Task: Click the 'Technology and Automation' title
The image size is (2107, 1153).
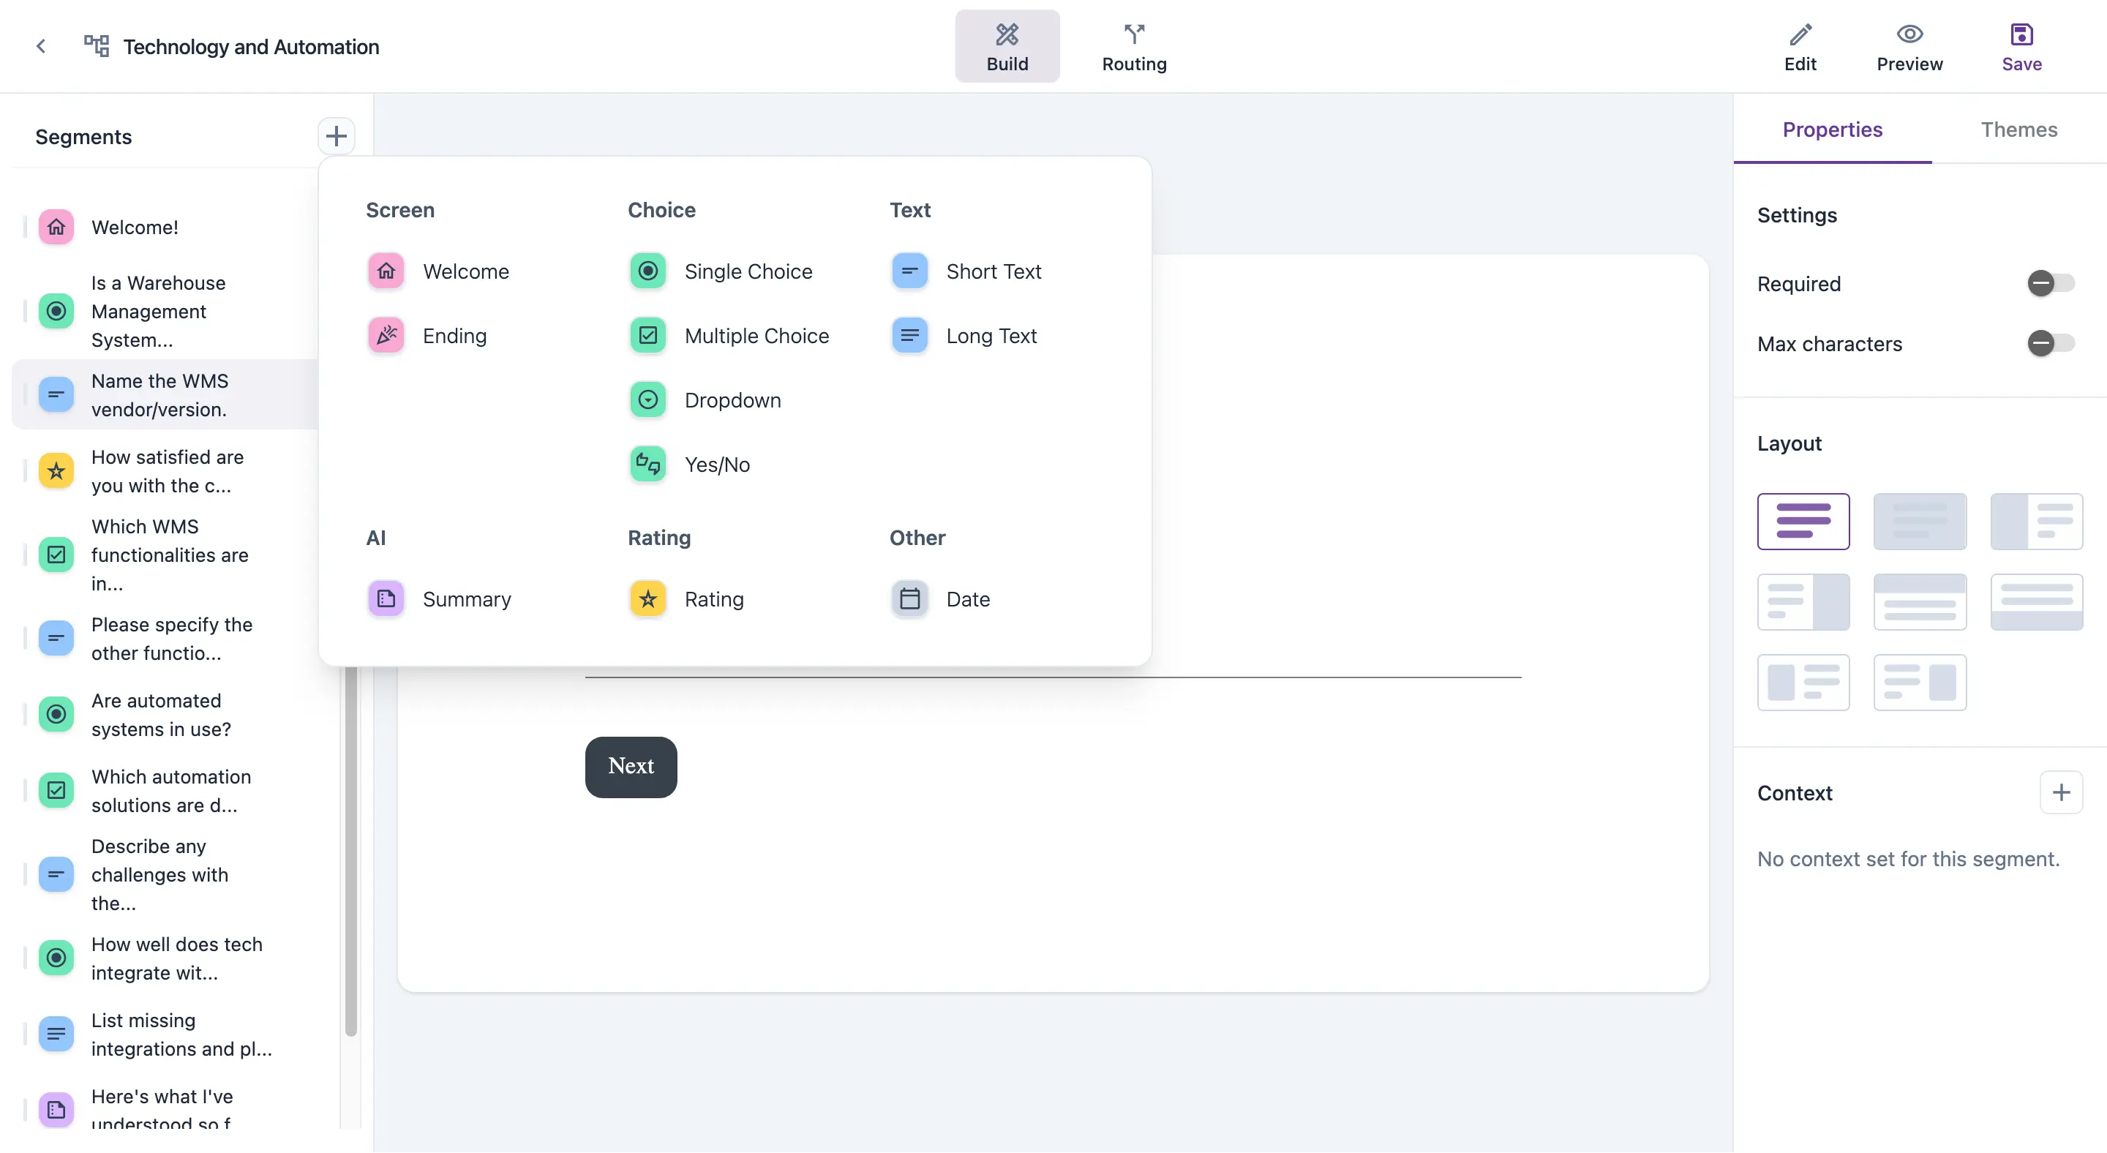Action: [251, 47]
